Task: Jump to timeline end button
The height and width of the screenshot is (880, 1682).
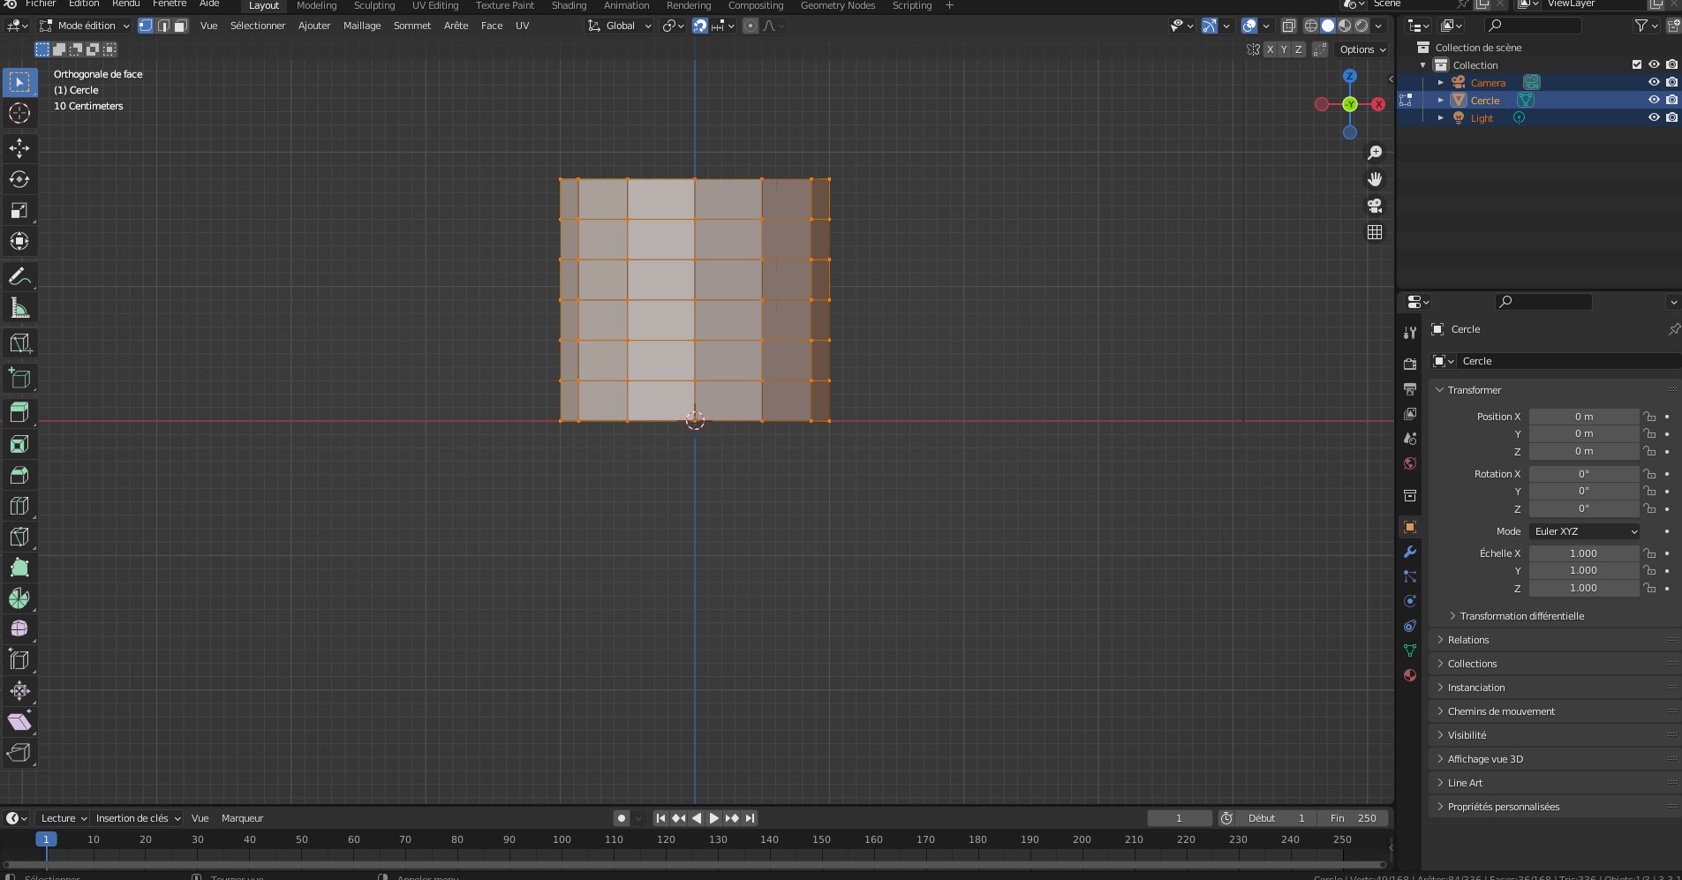Action: (x=750, y=818)
